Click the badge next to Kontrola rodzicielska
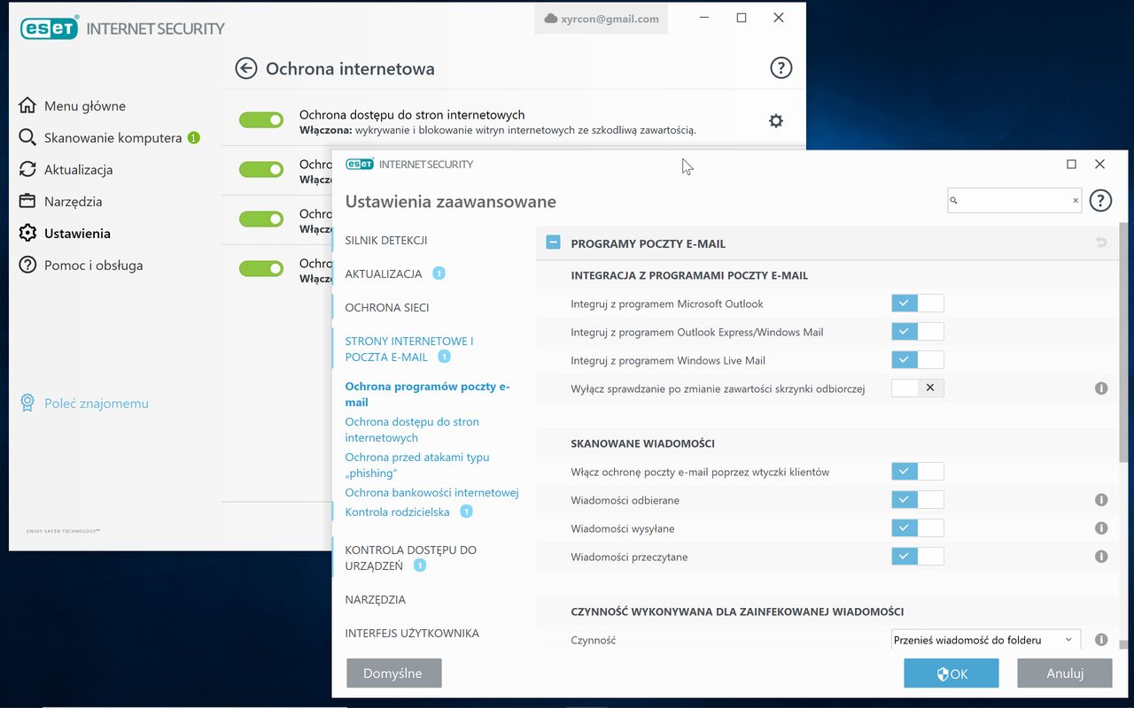1134x708 pixels. point(466,512)
